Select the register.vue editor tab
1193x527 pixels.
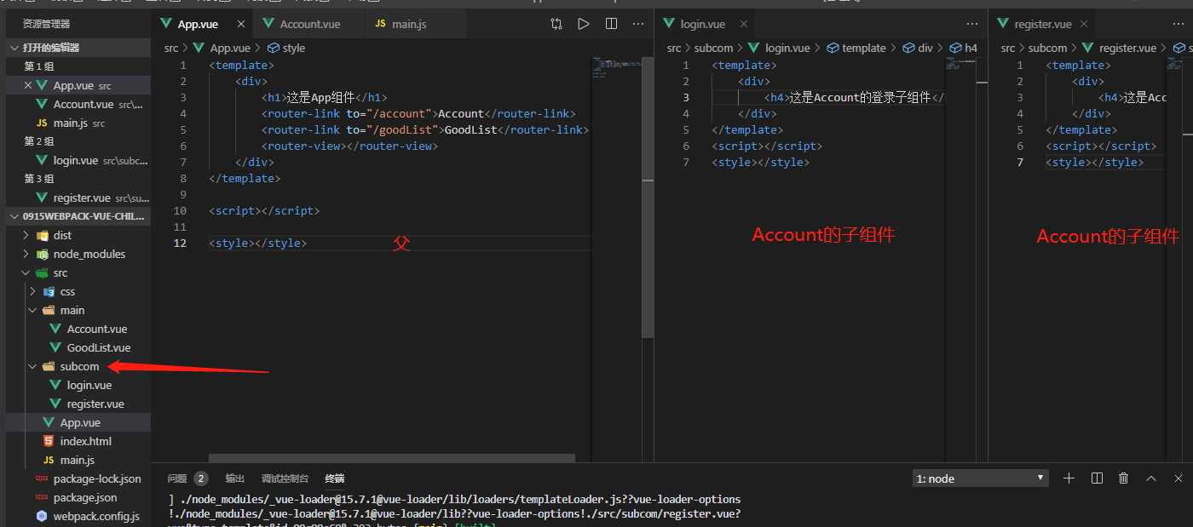tap(1043, 24)
